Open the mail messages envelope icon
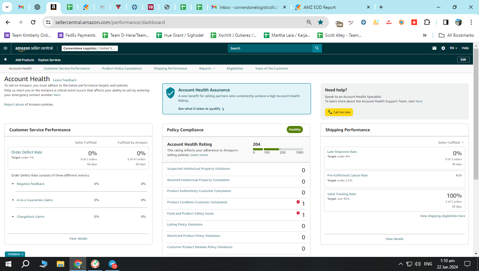 (x=434, y=48)
